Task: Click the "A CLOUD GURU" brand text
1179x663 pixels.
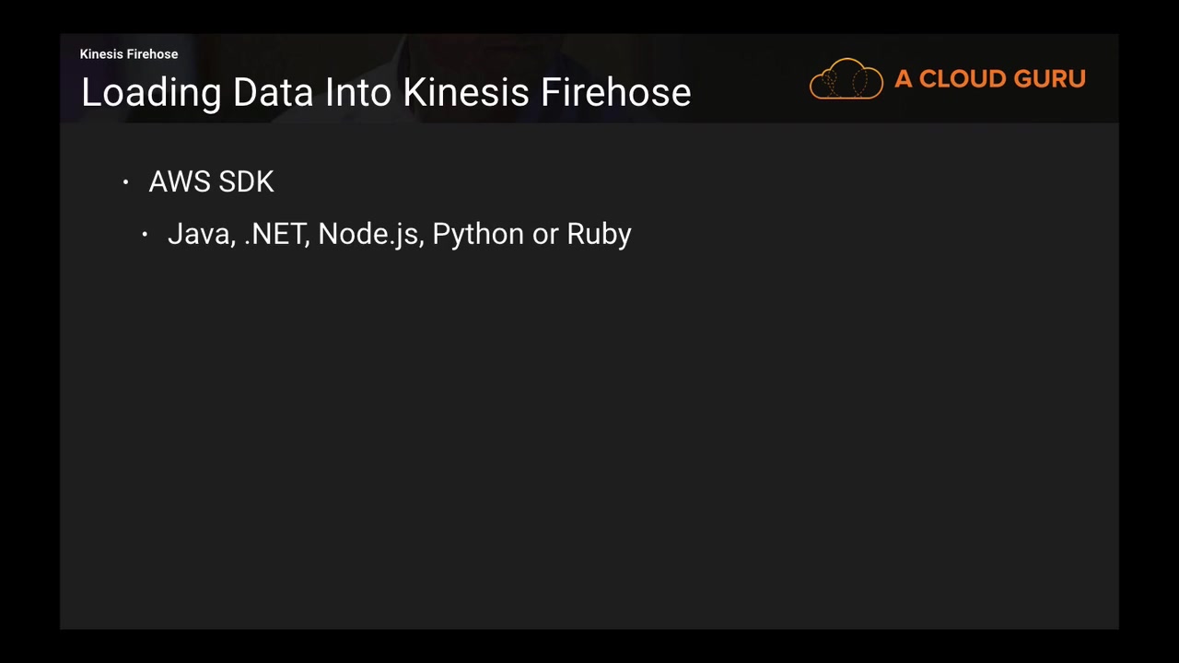Action: pyautogui.click(x=989, y=79)
